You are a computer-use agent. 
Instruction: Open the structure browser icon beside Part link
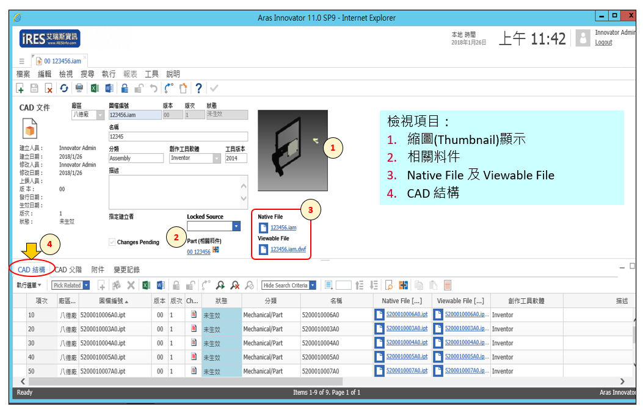216,250
